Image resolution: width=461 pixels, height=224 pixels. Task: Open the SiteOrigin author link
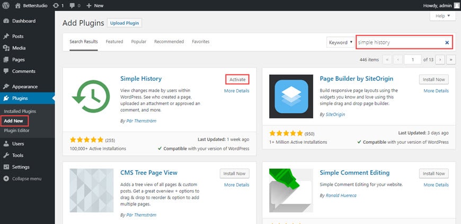point(335,114)
